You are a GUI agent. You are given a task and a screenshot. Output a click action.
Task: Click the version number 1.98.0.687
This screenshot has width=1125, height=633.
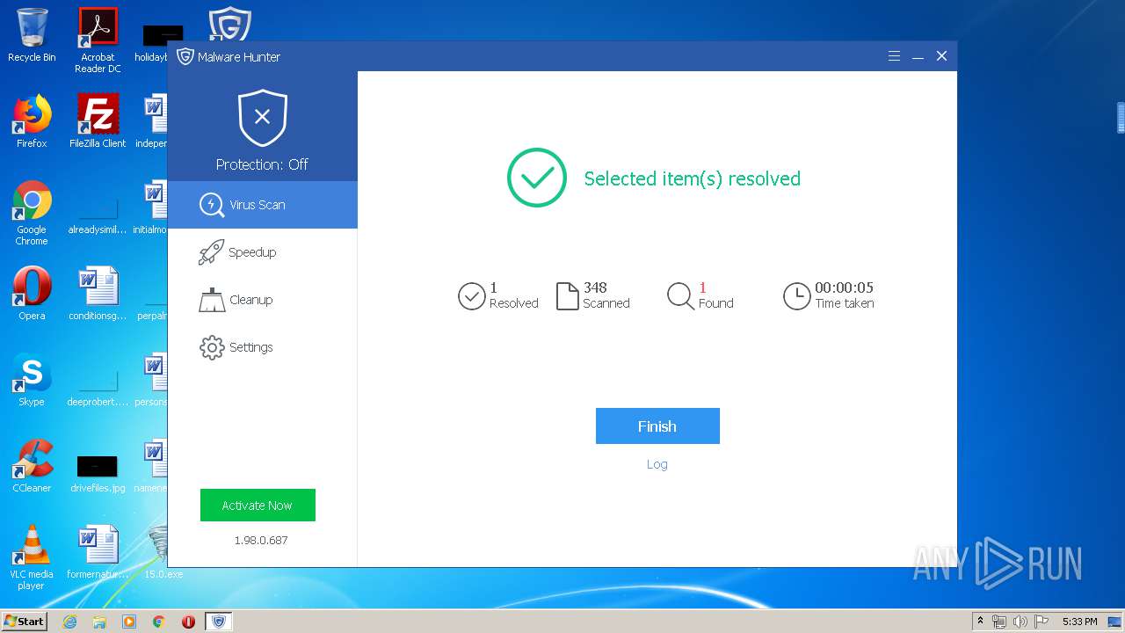(261, 540)
